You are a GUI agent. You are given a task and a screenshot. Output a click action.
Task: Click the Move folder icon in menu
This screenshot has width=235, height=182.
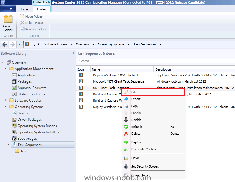126,158
